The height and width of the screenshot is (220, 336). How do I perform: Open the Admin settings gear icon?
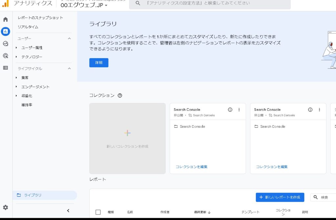point(6,207)
